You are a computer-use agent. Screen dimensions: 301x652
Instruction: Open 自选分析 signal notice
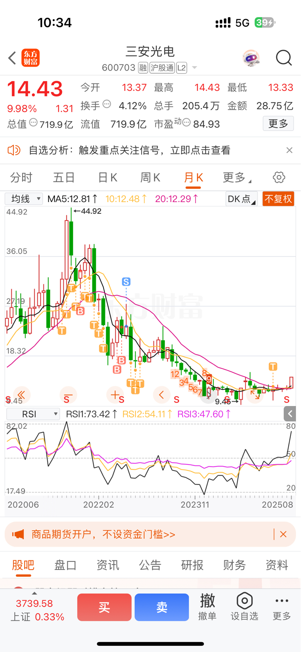coord(130,150)
